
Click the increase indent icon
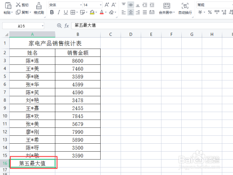coord(152,5)
